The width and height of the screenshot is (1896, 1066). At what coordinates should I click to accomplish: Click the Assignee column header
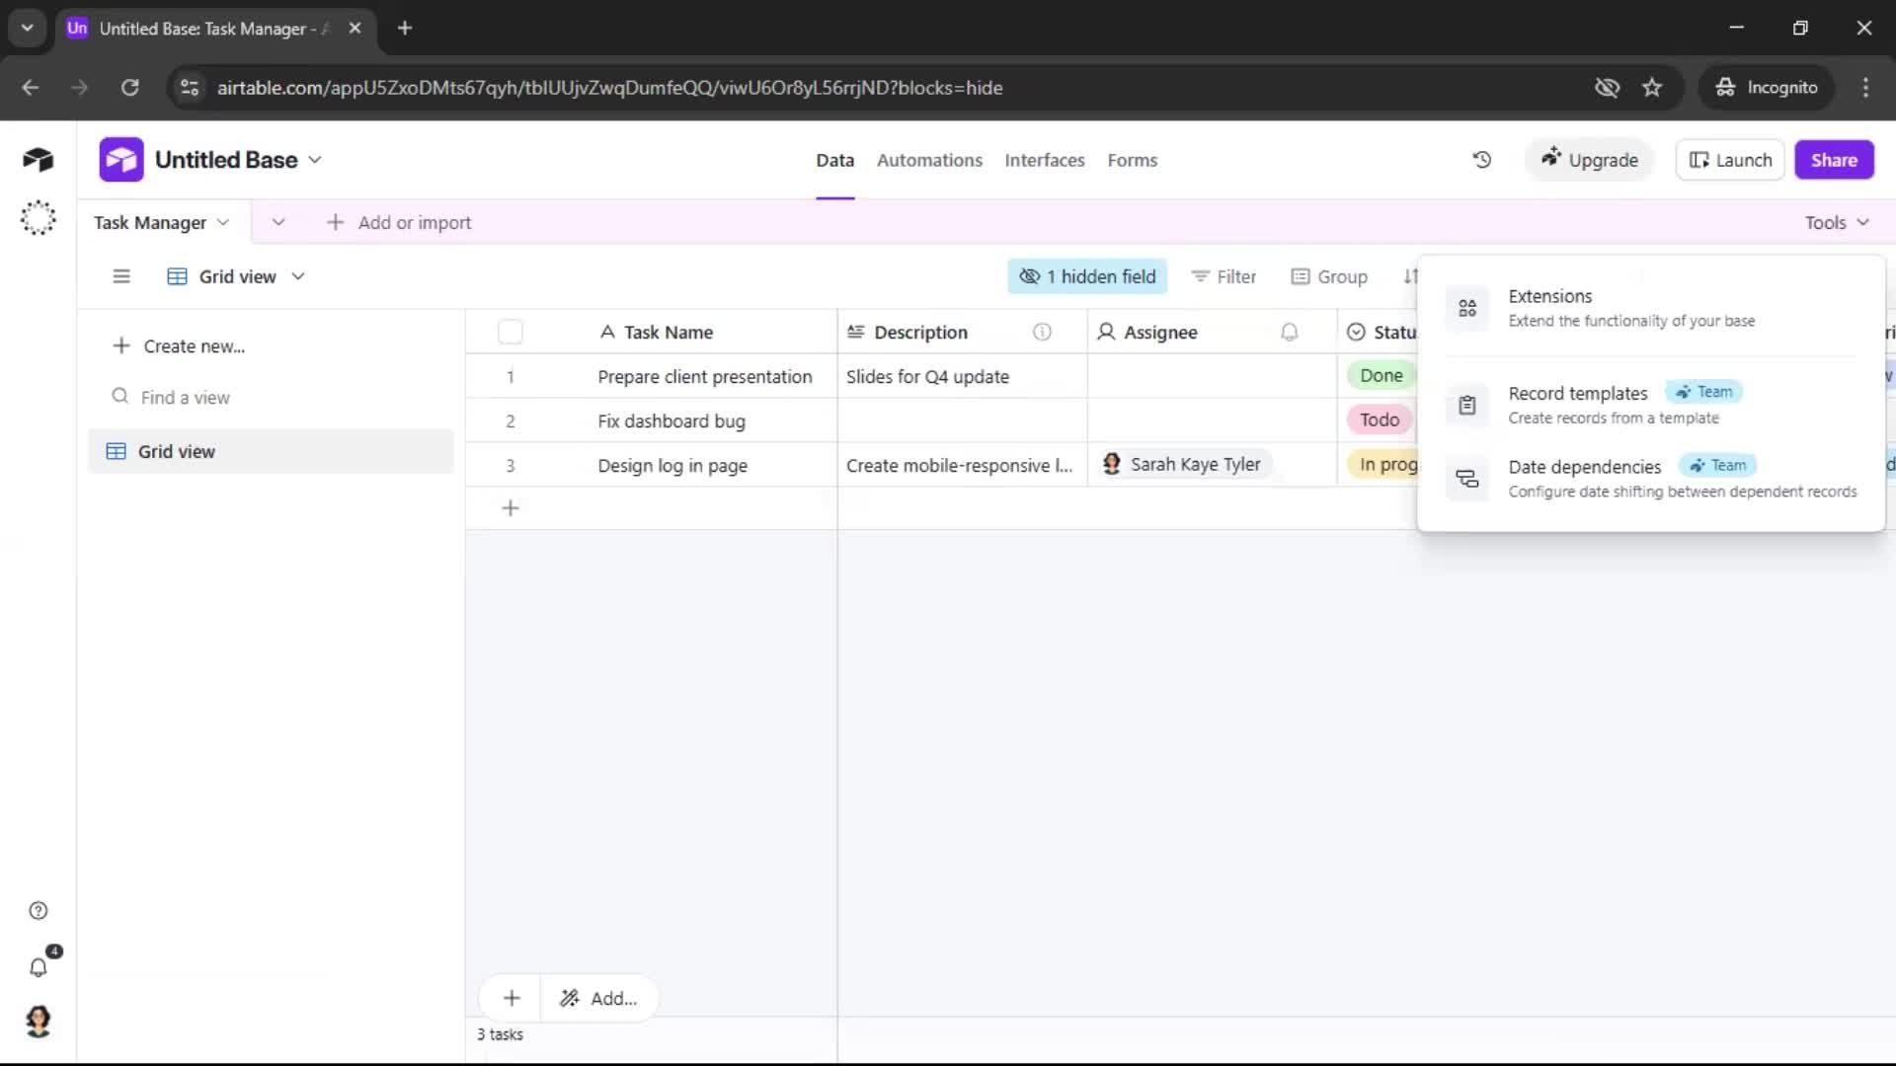[1212, 333]
